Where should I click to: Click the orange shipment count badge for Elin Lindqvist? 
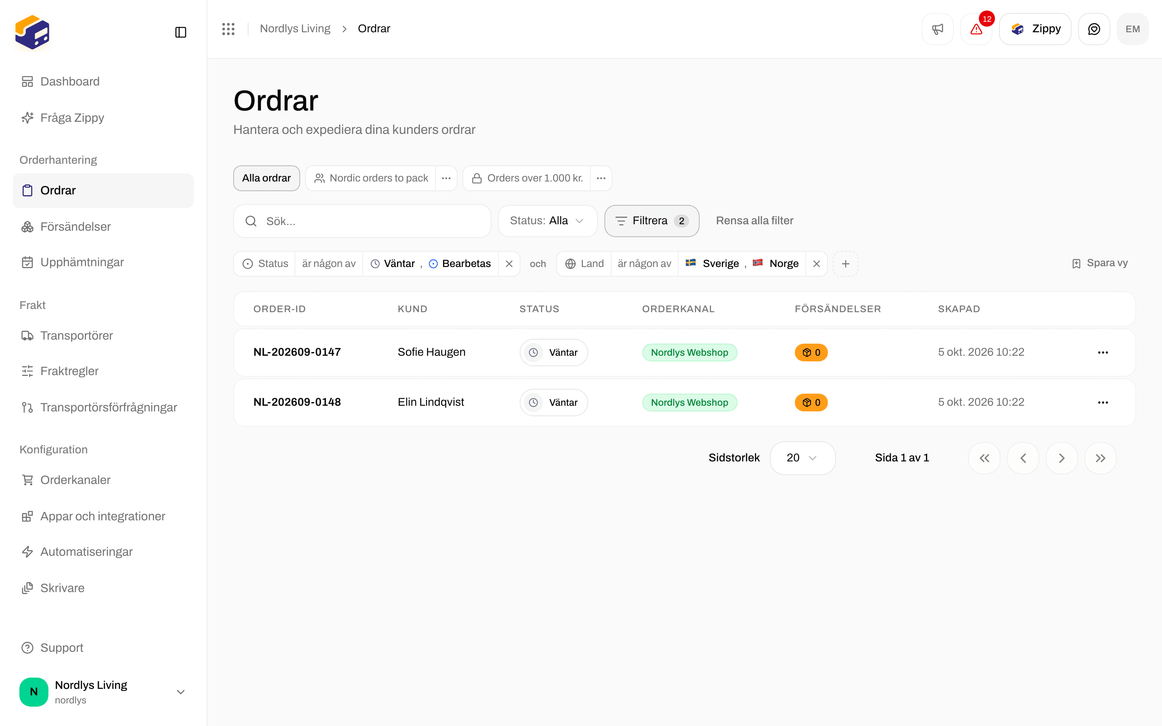(811, 403)
